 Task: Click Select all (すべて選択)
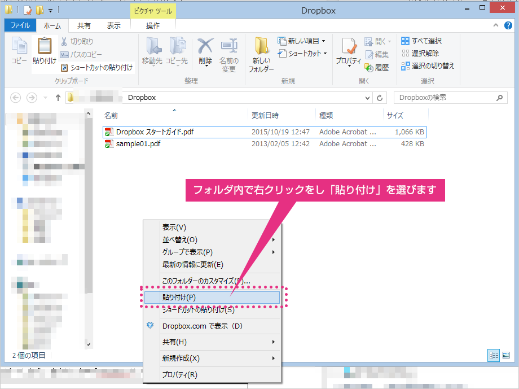[421, 41]
